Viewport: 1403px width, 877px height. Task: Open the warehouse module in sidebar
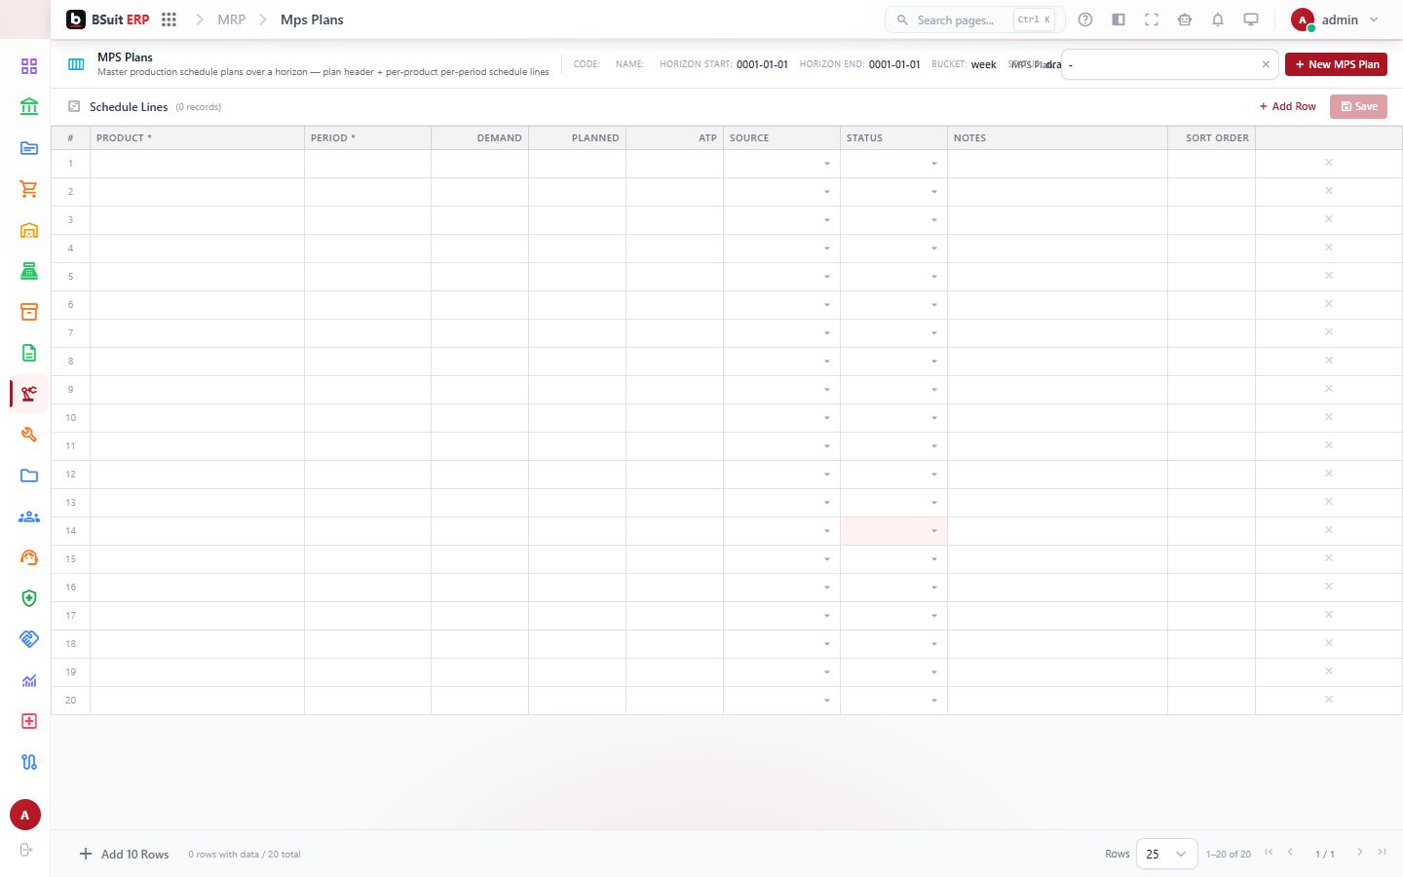(29, 230)
